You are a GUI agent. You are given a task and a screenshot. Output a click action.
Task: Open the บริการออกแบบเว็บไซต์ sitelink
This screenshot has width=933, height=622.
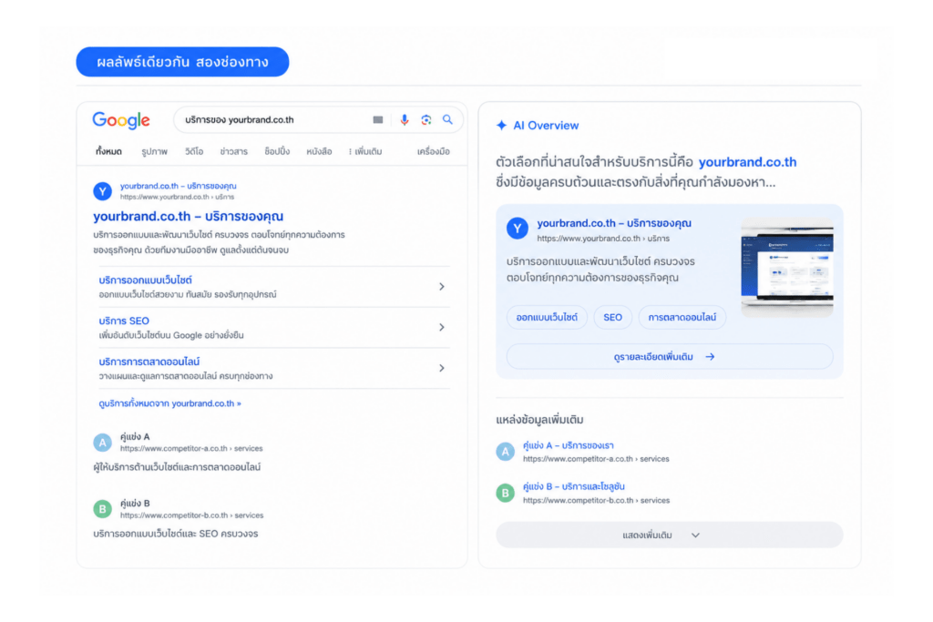point(145,280)
